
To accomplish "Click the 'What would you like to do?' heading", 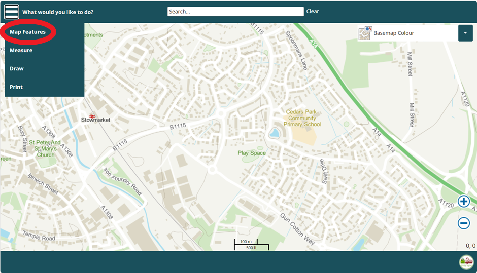I will [58, 12].
